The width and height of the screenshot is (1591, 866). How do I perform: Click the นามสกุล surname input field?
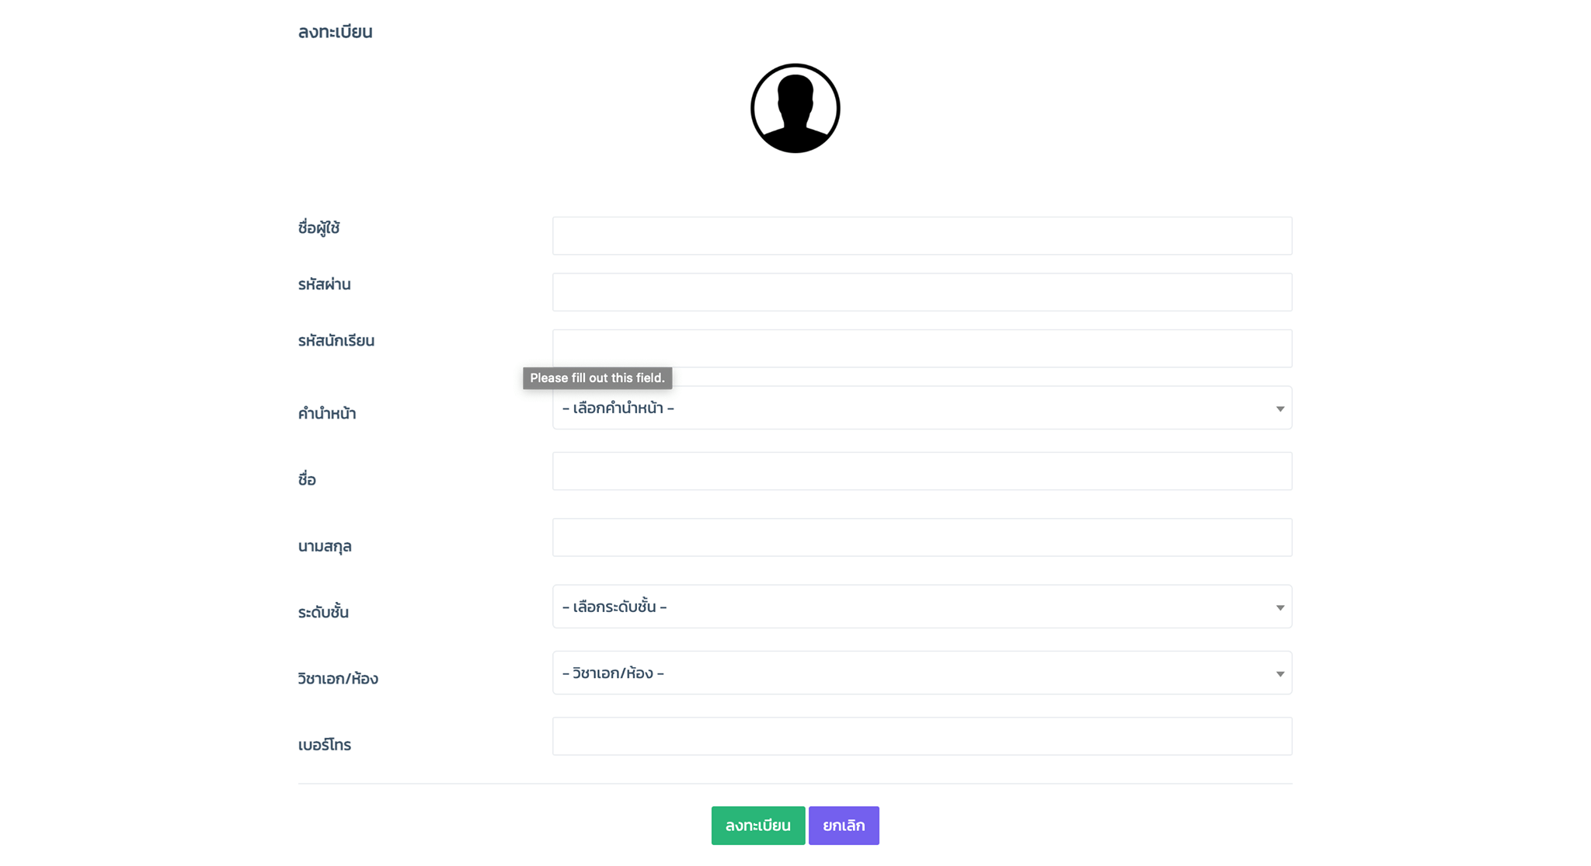click(x=922, y=537)
